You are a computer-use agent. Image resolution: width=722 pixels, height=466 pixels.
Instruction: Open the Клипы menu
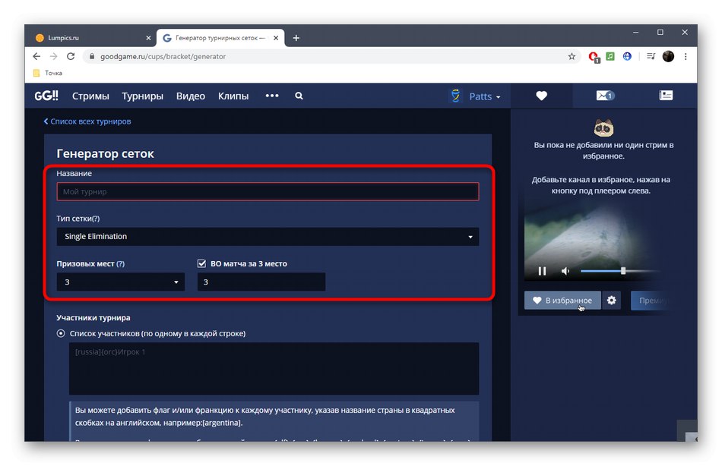(233, 96)
